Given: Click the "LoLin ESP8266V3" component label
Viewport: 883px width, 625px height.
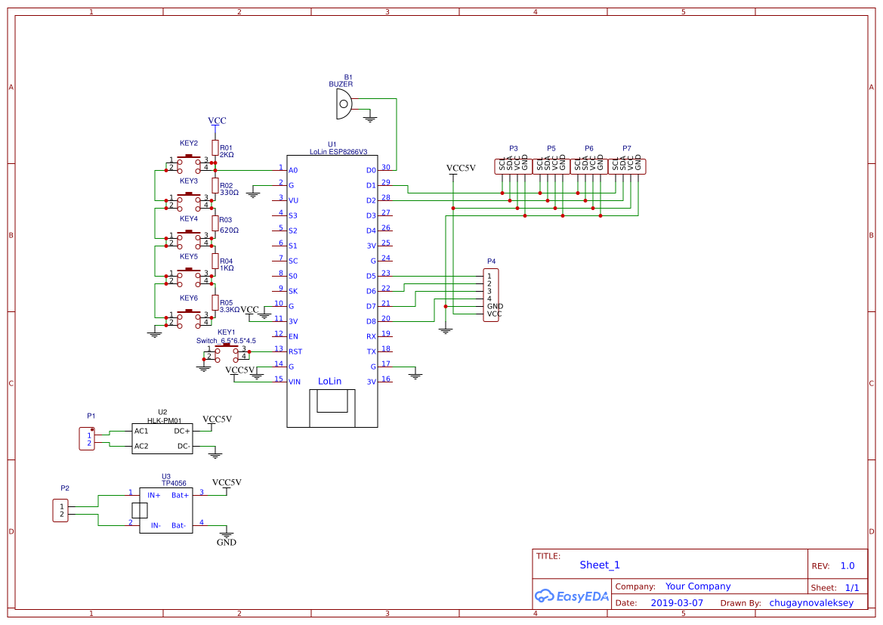Looking at the screenshot, I should pyautogui.click(x=338, y=152).
